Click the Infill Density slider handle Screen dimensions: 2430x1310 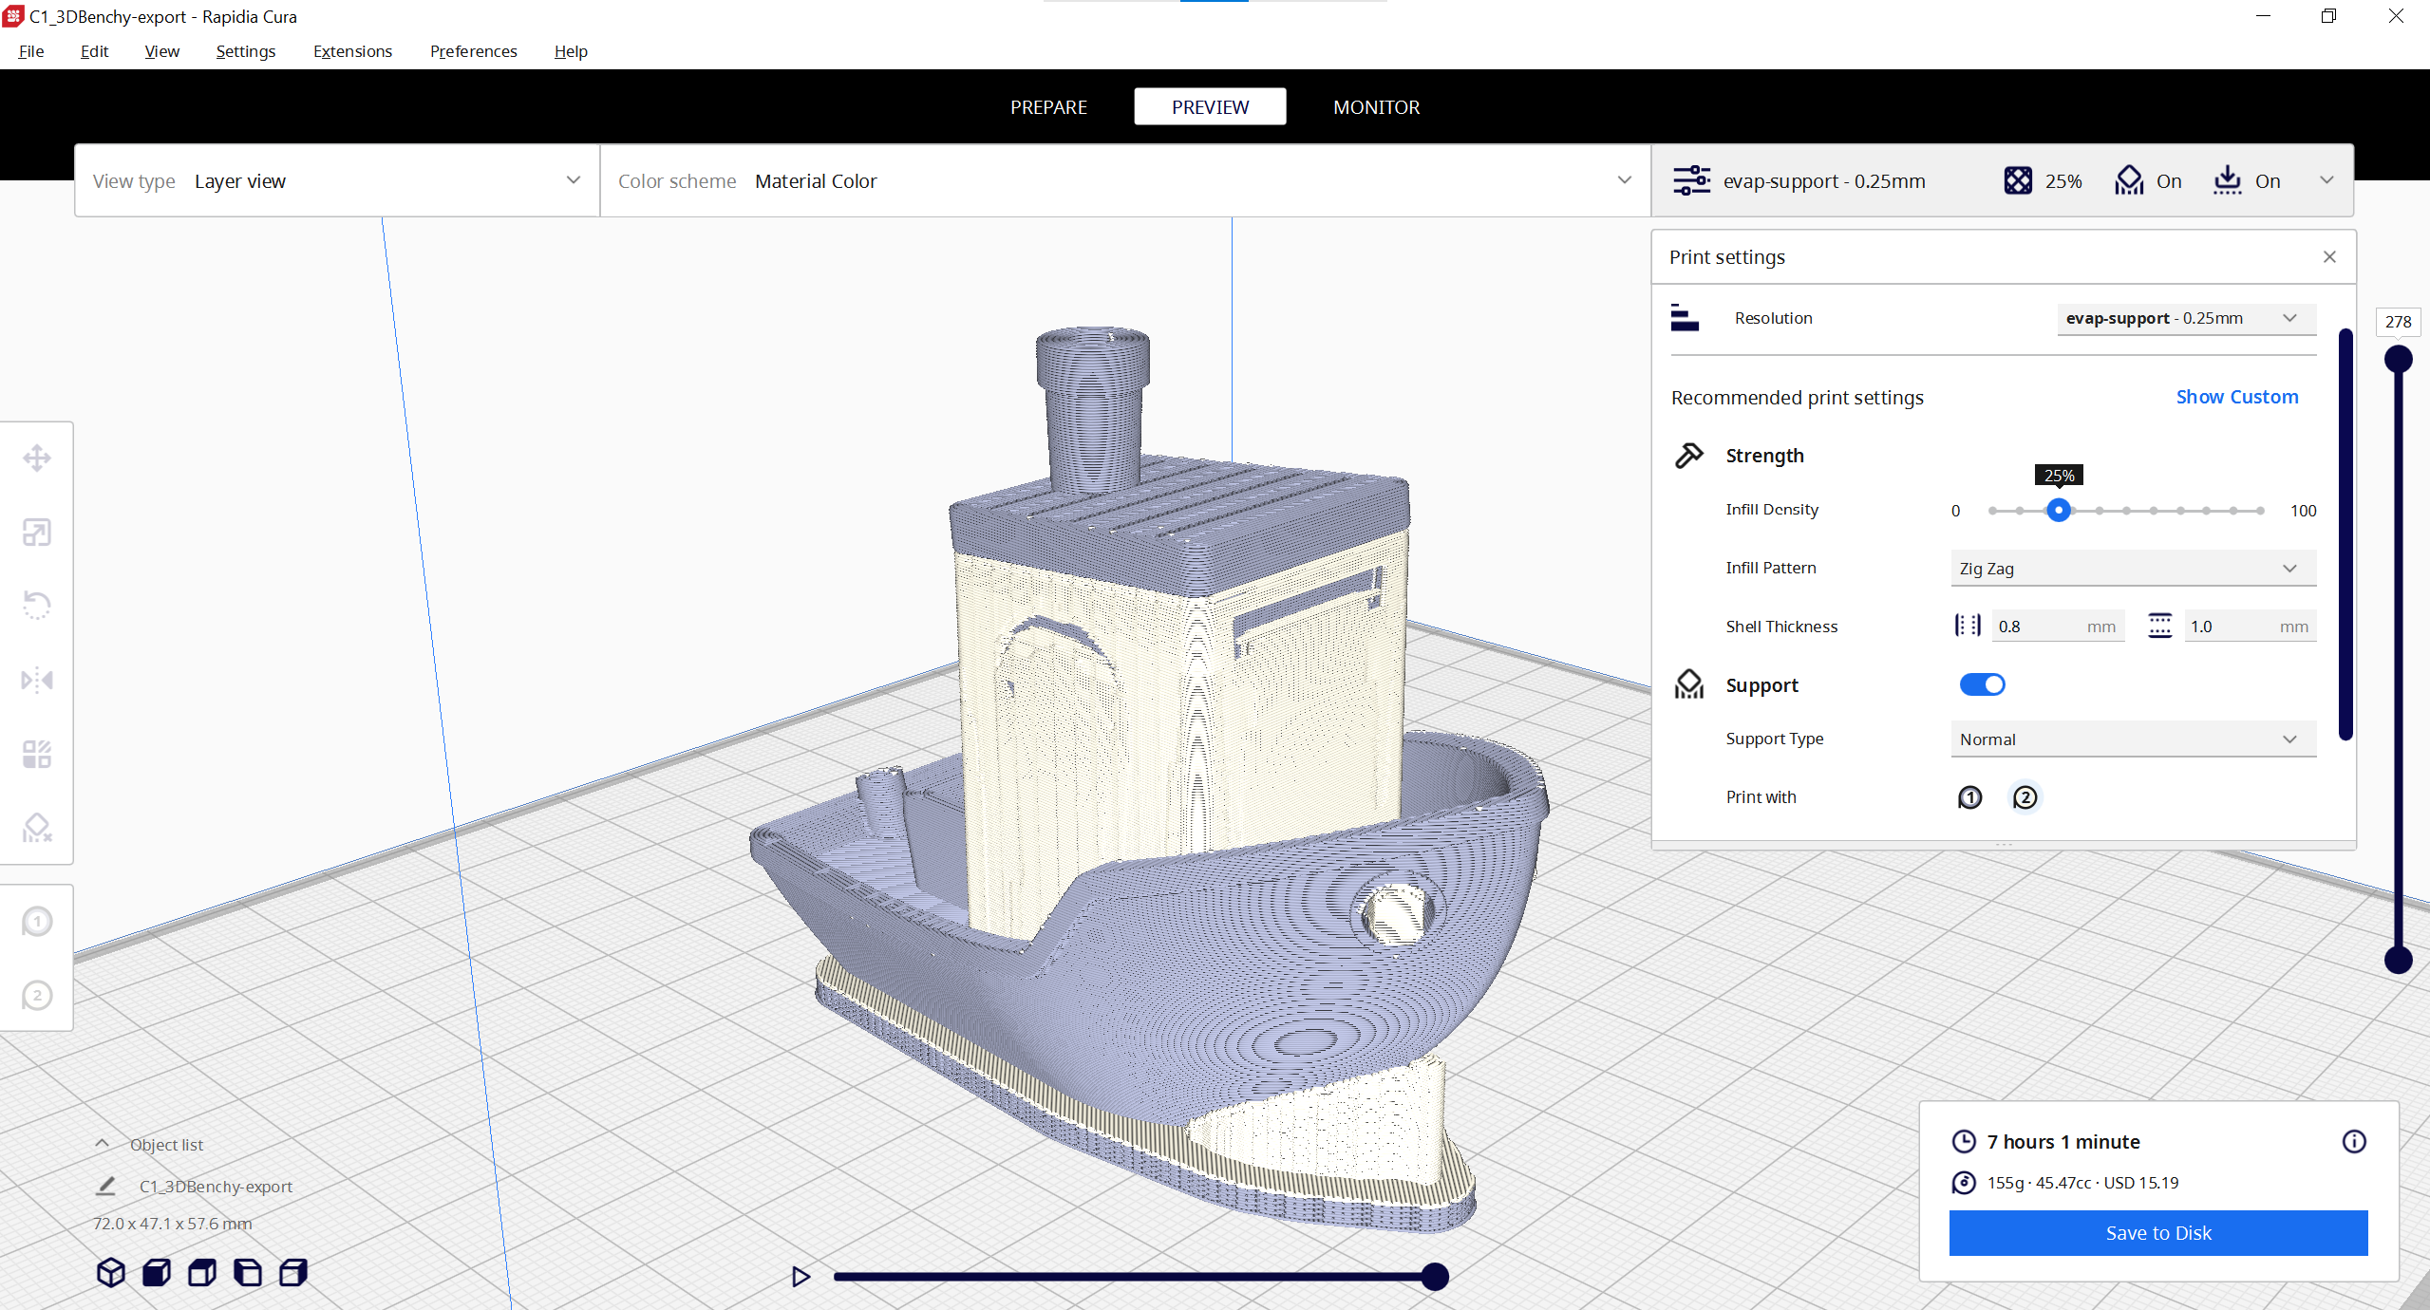tap(2058, 511)
